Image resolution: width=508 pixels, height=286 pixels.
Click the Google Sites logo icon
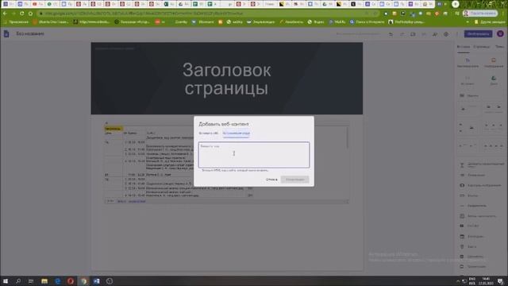coord(6,33)
